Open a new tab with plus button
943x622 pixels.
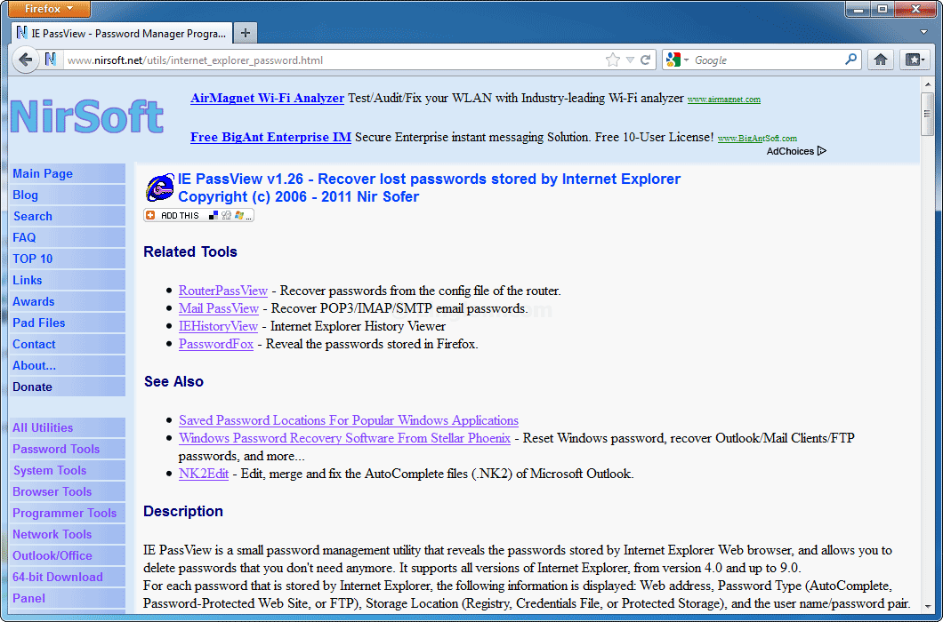pos(245,33)
